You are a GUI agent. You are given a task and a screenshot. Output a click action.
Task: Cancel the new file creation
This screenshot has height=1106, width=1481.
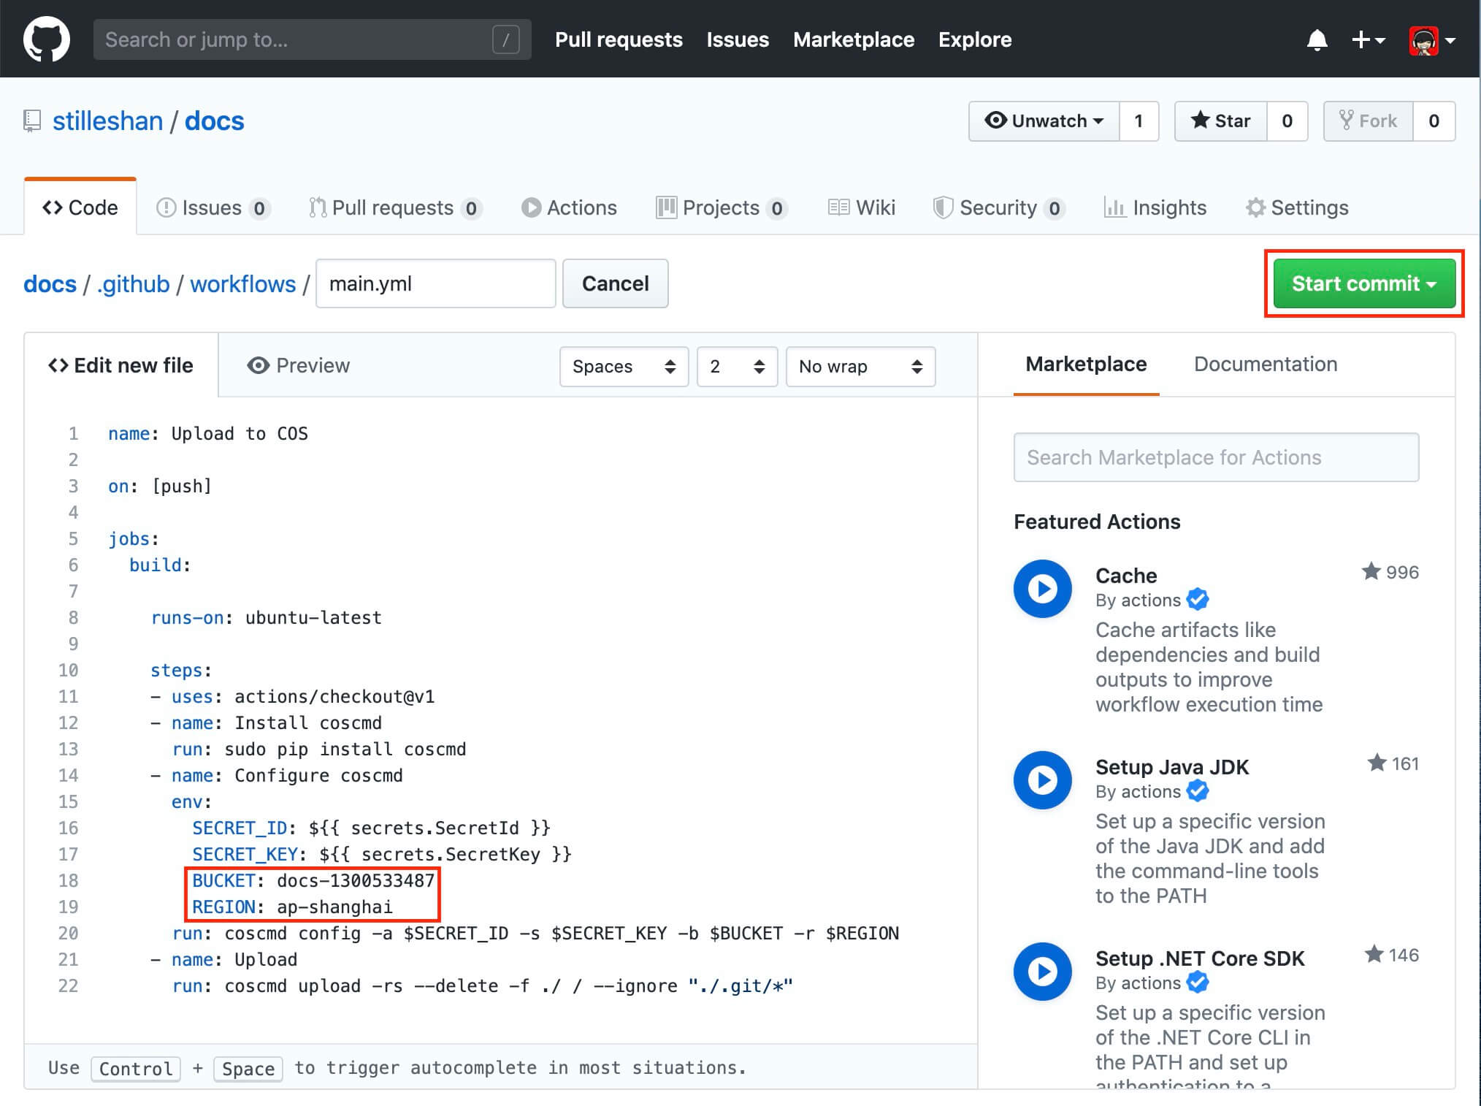click(x=615, y=283)
